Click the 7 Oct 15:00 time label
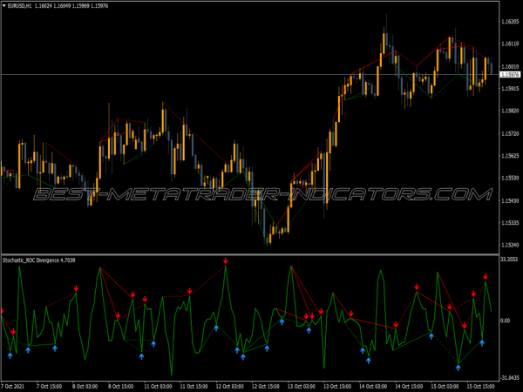The width and height of the screenshot is (523, 392). click(49, 387)
